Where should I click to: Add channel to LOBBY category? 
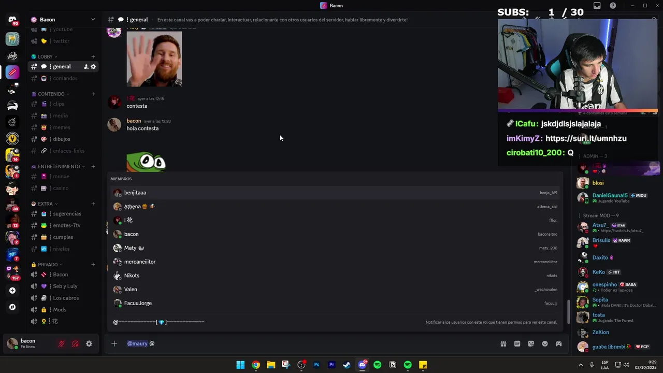[x=93, y=56]
